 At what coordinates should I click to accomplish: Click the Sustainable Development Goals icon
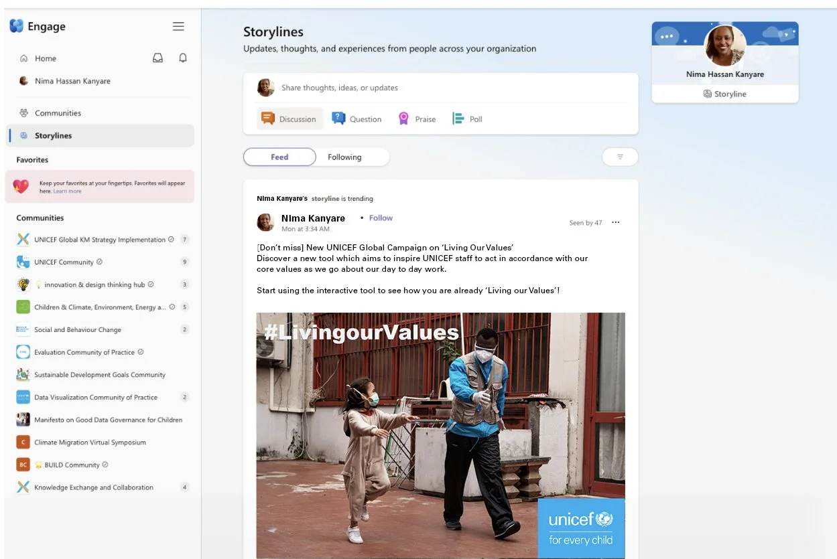point(23,375)
